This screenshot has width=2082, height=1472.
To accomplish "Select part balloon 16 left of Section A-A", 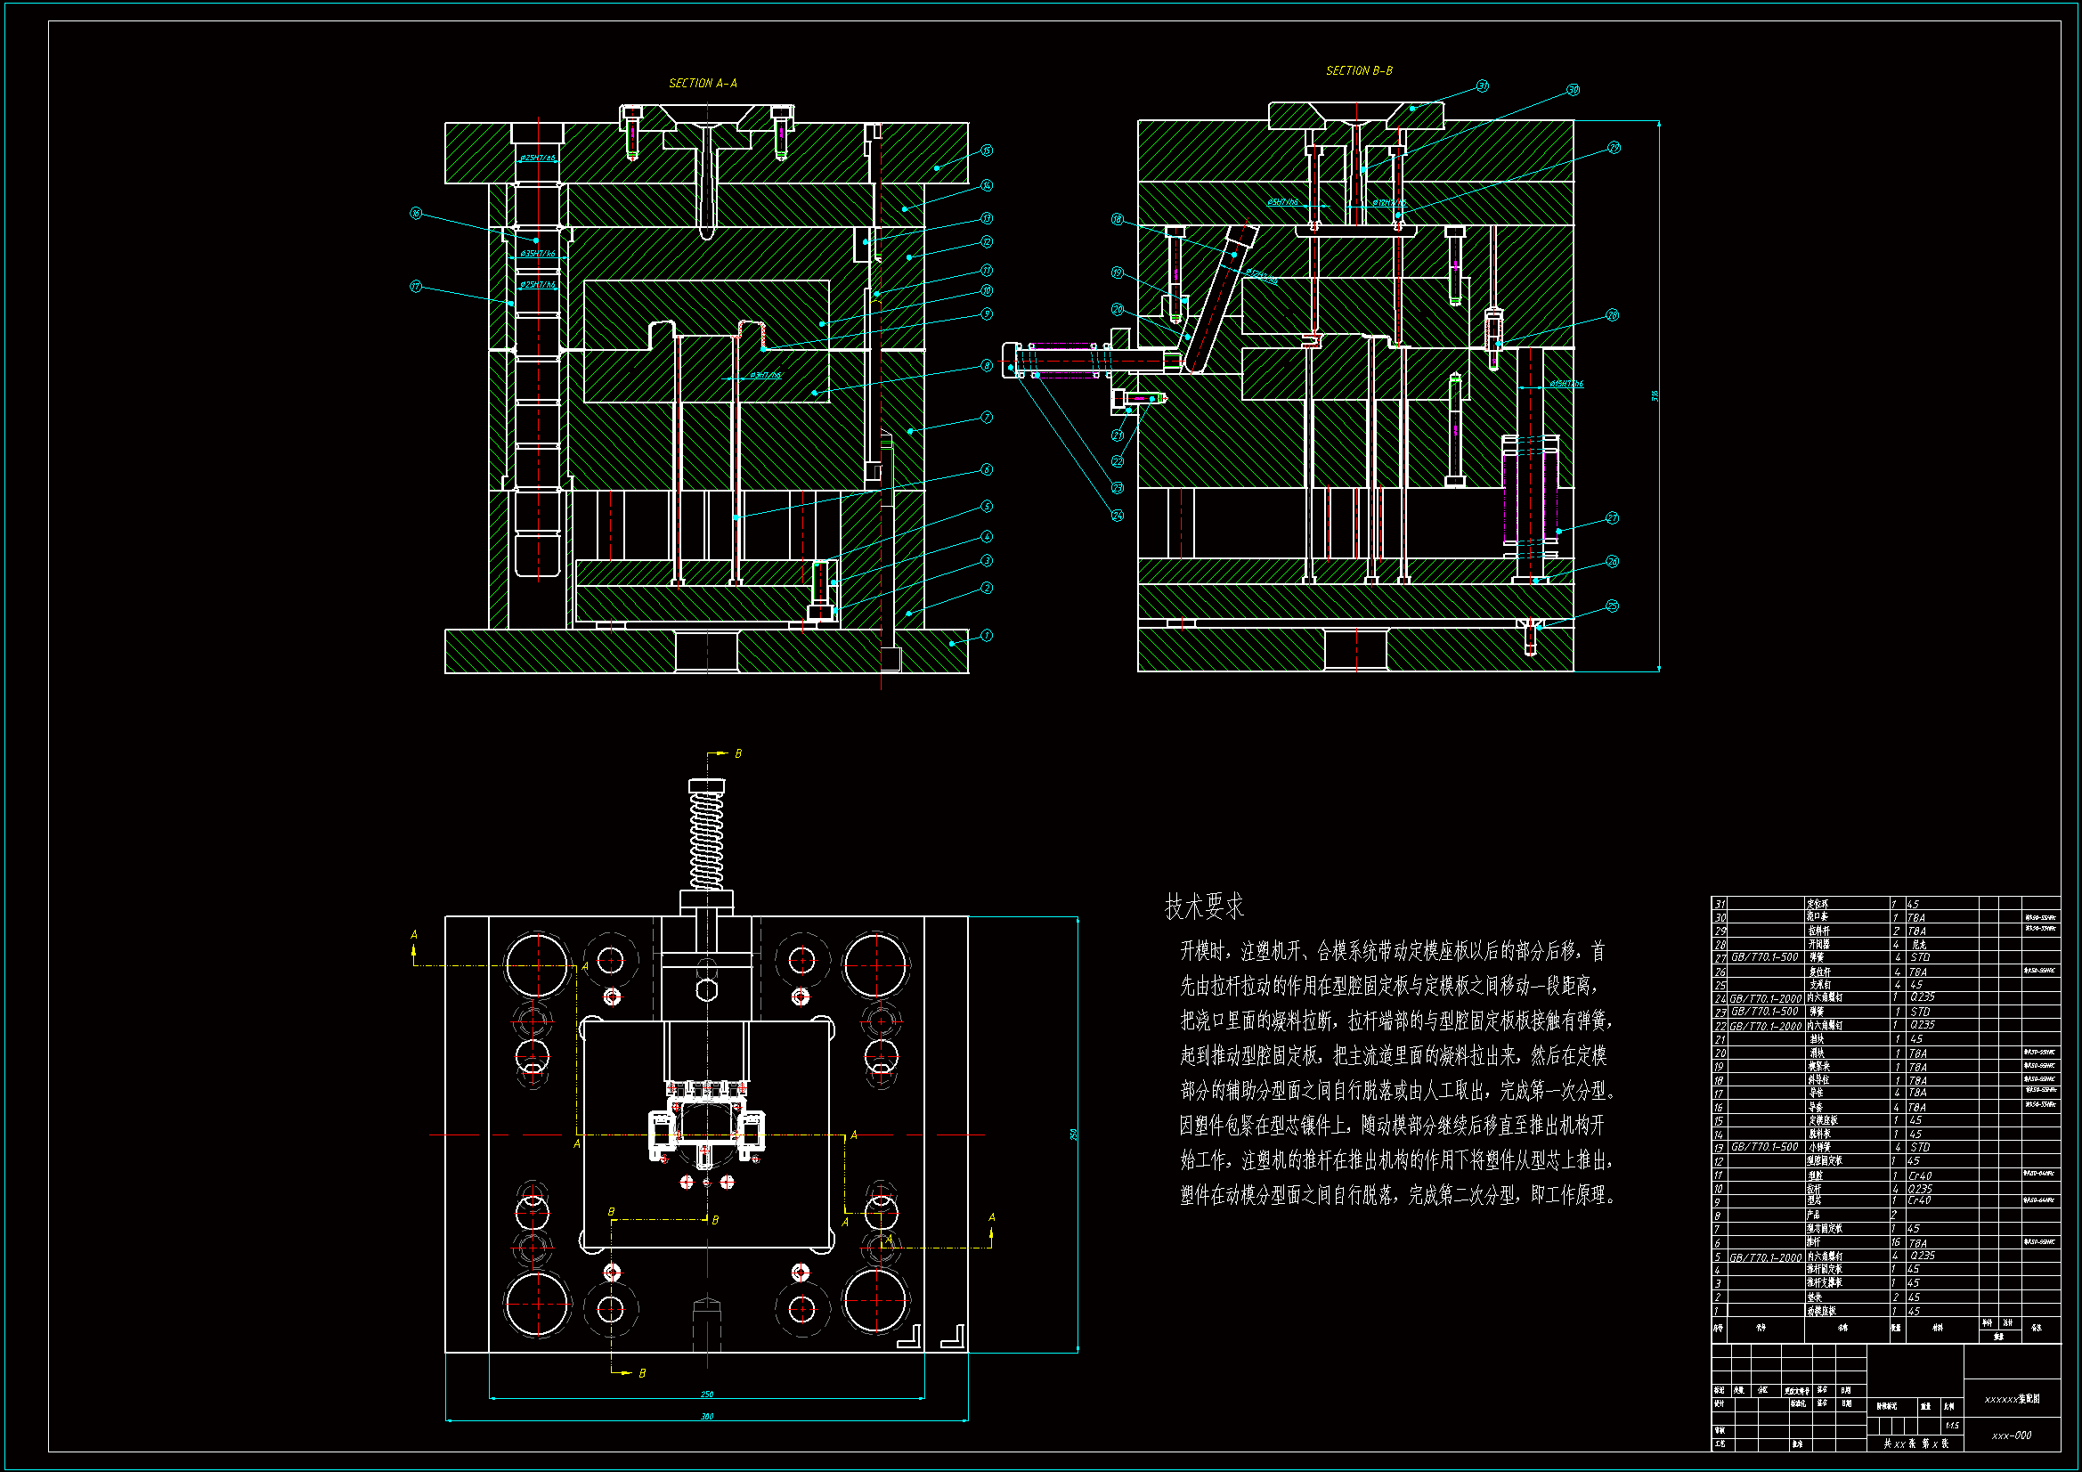I will [416, 213].
